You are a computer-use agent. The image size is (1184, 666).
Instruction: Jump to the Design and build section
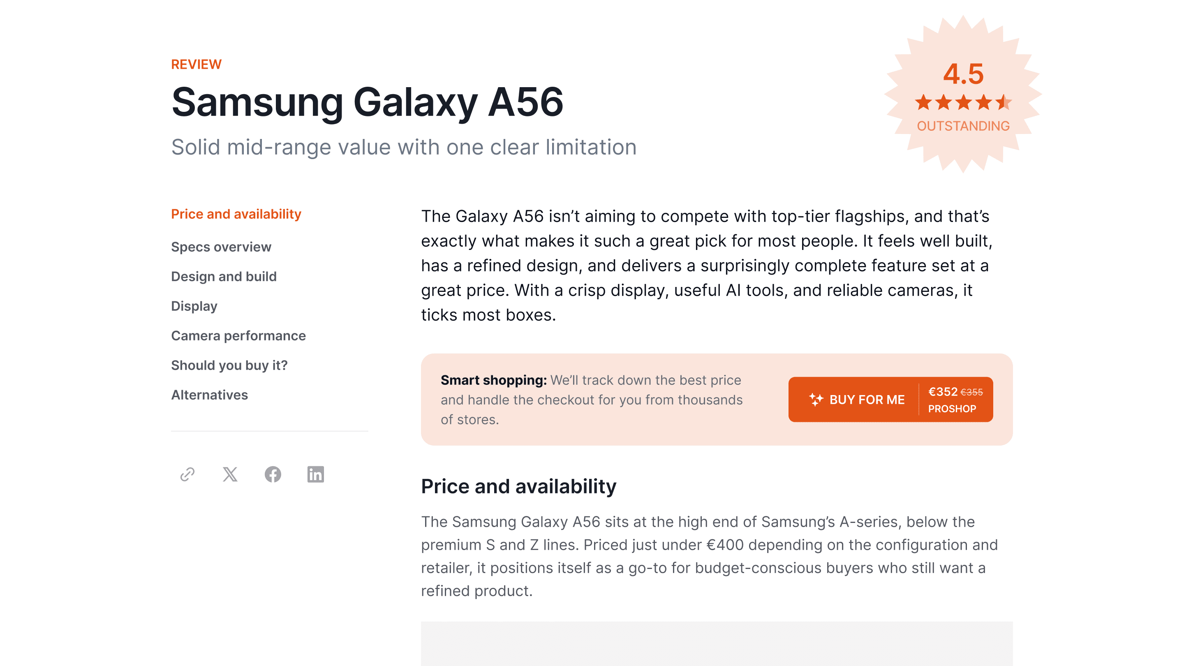(x=223, y=276)
